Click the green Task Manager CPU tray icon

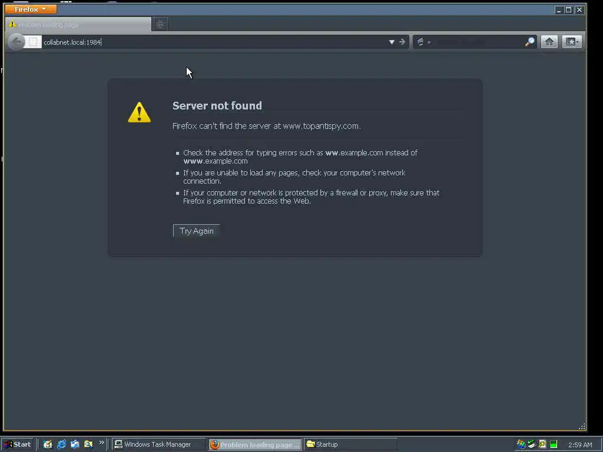pyautogui.click(x=554, y=444)
